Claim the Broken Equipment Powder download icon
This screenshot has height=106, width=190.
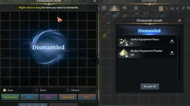pos(172,53)
